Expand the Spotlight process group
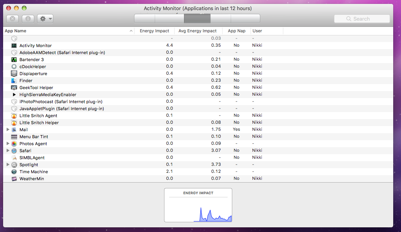Screen dimensions: 401x232 [8, 165]
